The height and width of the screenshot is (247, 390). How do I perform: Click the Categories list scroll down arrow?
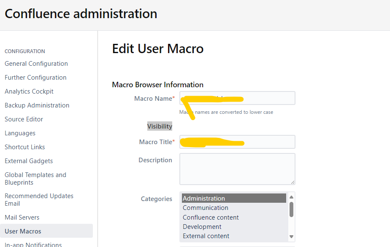(291, 237)
